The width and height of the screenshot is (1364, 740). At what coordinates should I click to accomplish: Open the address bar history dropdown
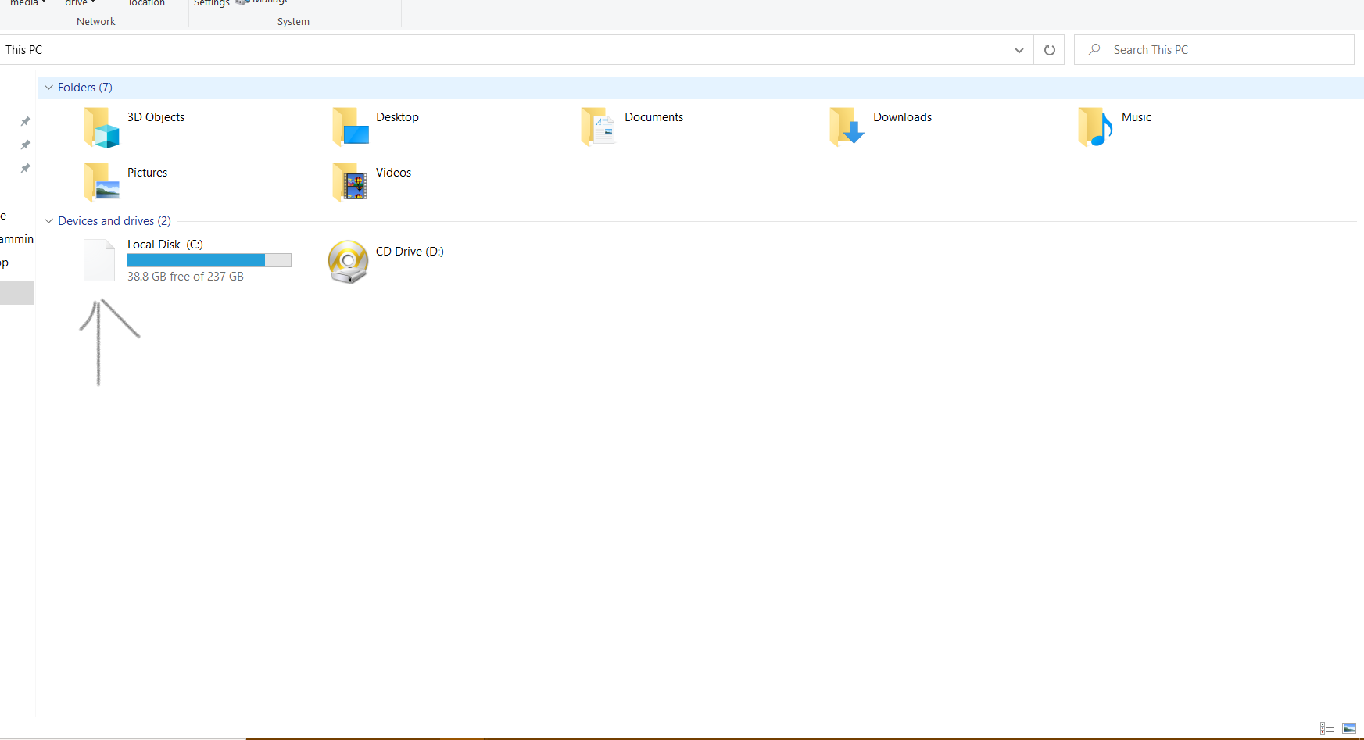click(1019, 50)
